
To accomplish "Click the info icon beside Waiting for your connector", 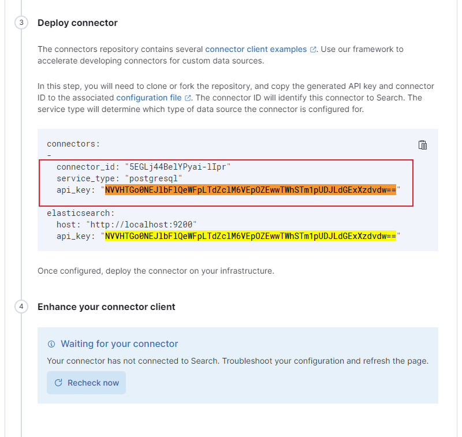I will (x=51, y=343).
